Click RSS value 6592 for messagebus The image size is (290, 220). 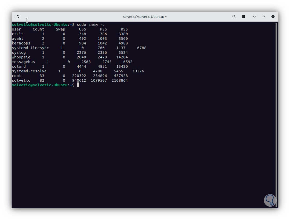pos(128,62)
